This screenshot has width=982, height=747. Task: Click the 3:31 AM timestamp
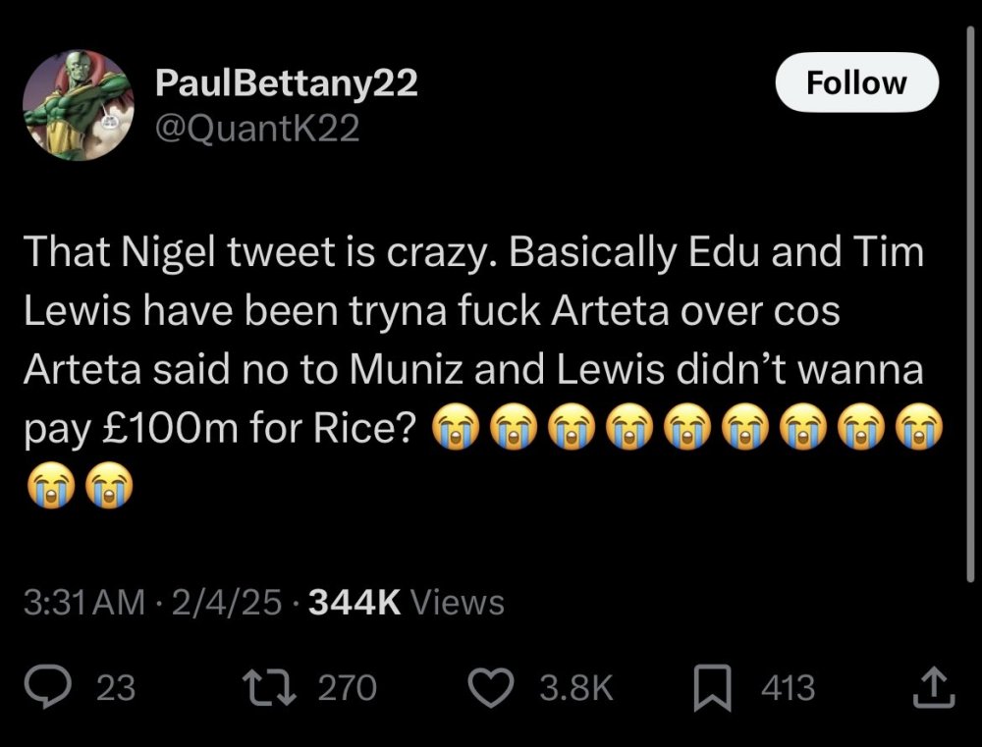point(86,602)
